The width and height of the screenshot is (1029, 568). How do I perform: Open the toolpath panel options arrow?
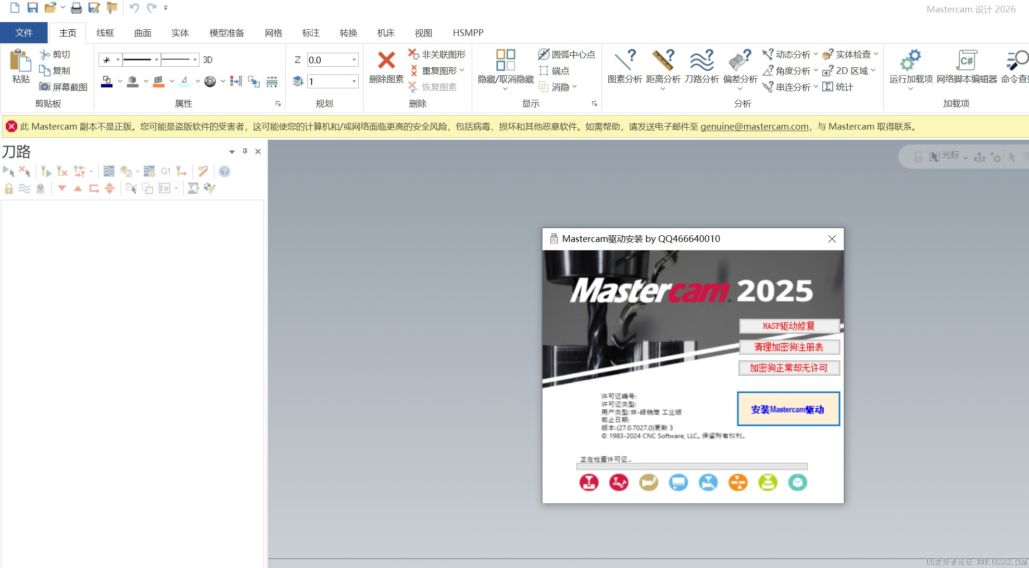(x=232, y=152)
